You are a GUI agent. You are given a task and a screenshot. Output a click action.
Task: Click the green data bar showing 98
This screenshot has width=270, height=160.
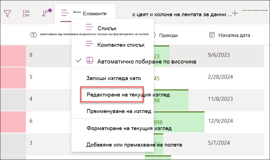click(x=171, y=100)
